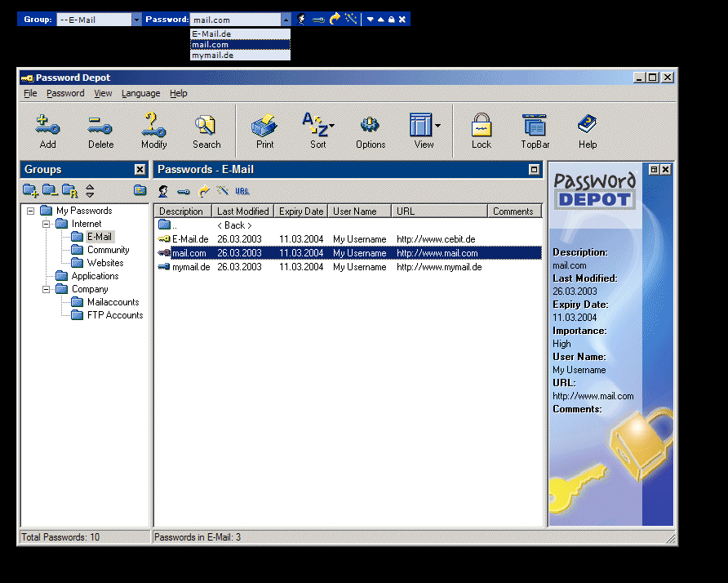Open the Sort button dropdown arrow
This screenshot has height=583, width=728.
[x=332, y=126]
